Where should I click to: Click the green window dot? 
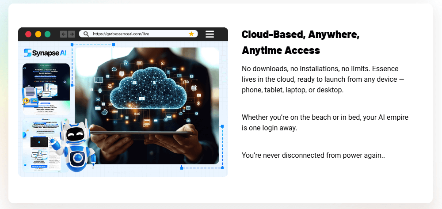(48, 34)
